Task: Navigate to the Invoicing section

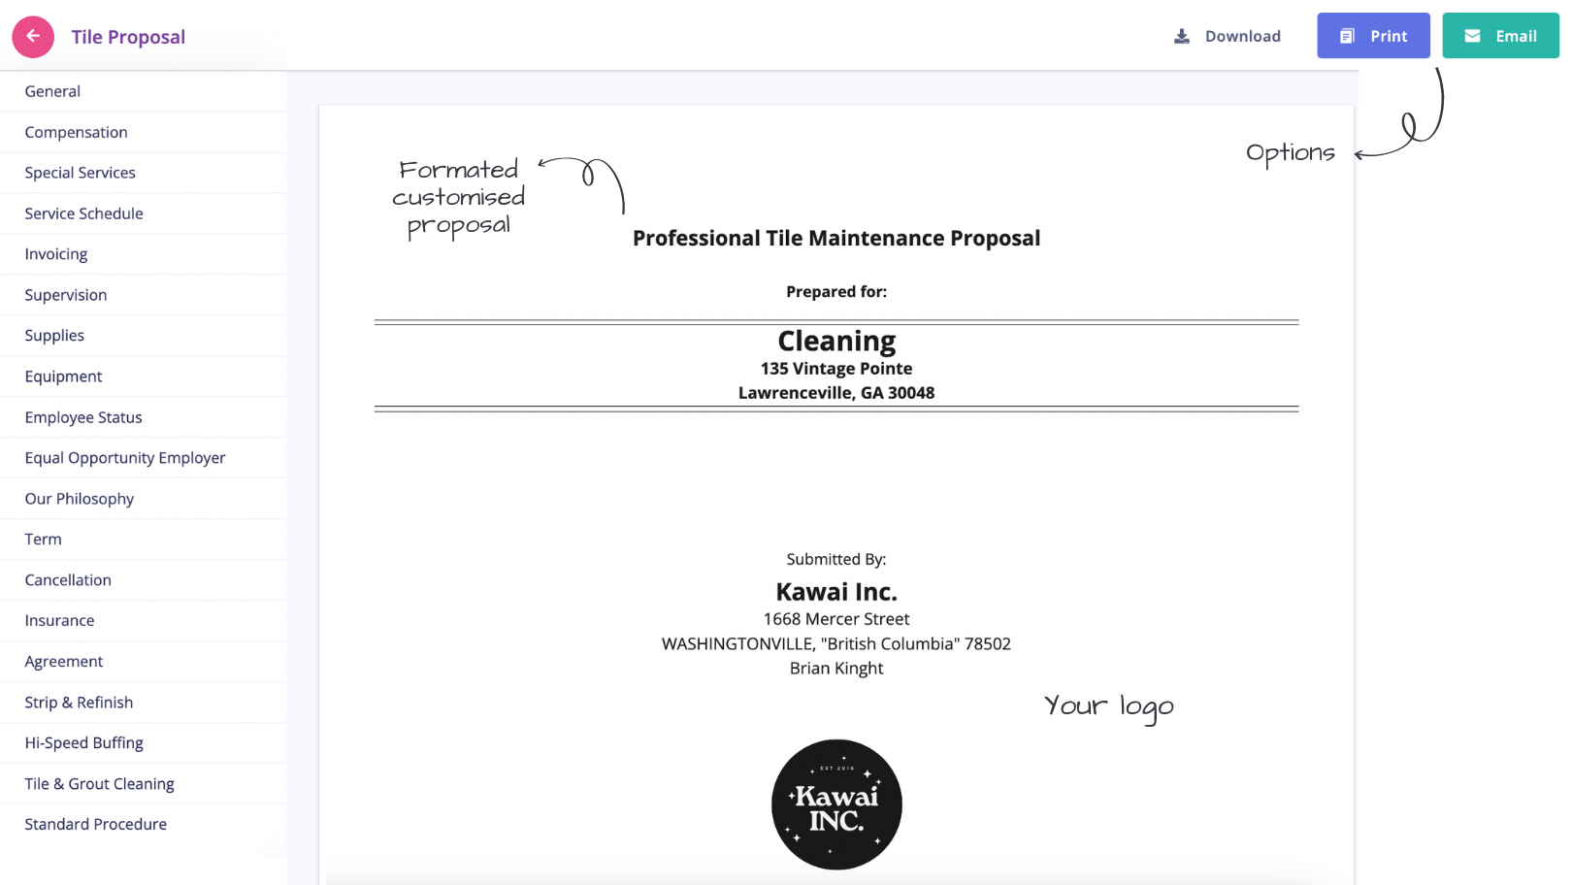Action: click(x=55, y=253)
